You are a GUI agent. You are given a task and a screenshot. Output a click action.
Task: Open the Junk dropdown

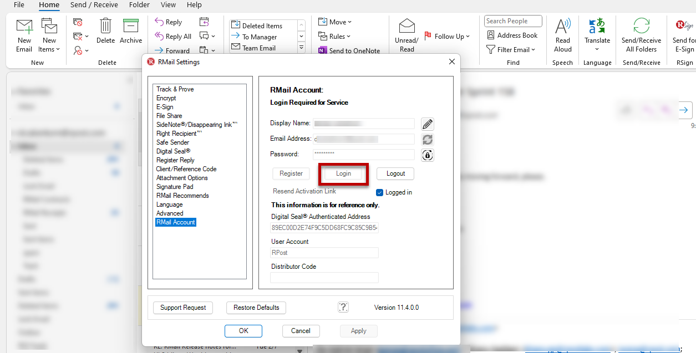(81, 50)
